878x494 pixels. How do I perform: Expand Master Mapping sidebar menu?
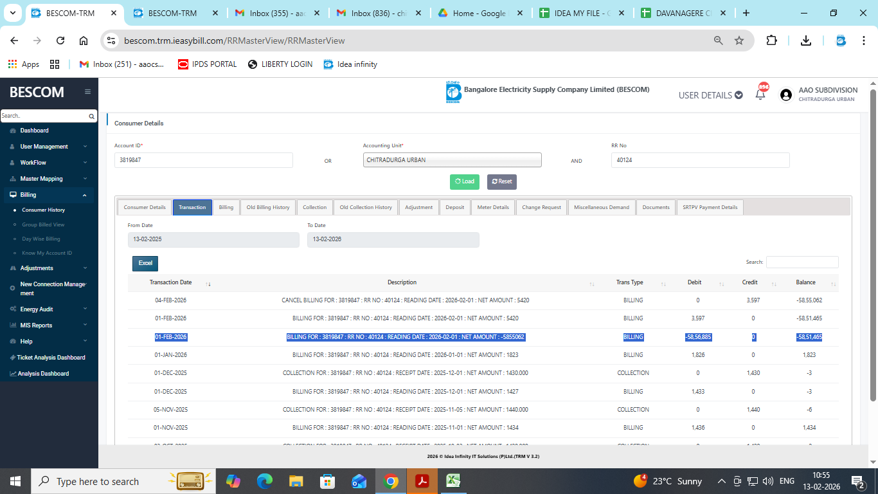[x=49, y=179]
